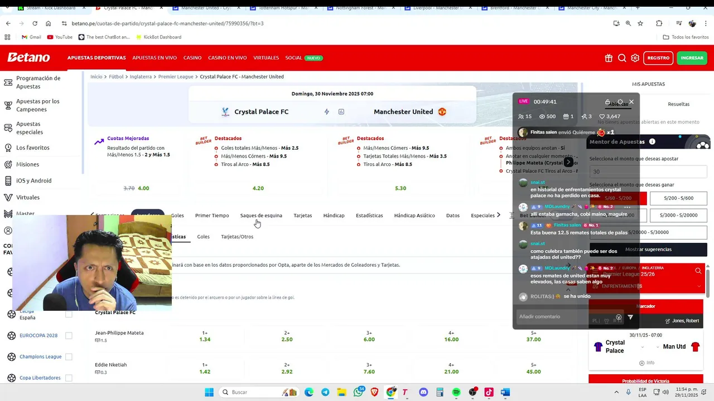This screenshot has width=714, height=401.
Task: Open the match statistics chart icon
Action: pos(341,111)
